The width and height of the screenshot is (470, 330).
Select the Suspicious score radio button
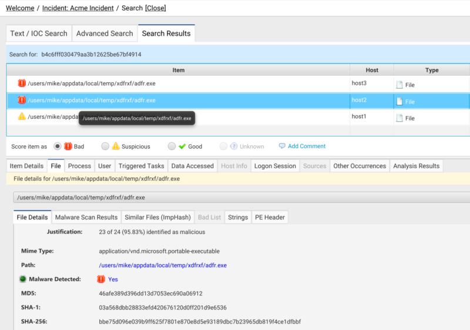point(105,146)
